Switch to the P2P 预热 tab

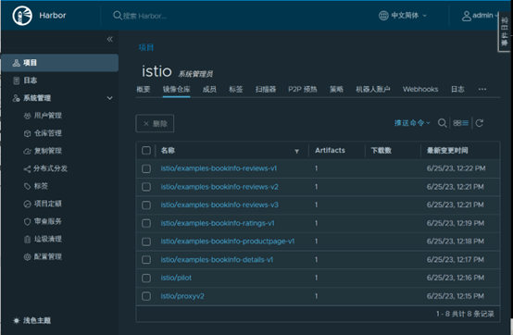click(x=302, y=89)
